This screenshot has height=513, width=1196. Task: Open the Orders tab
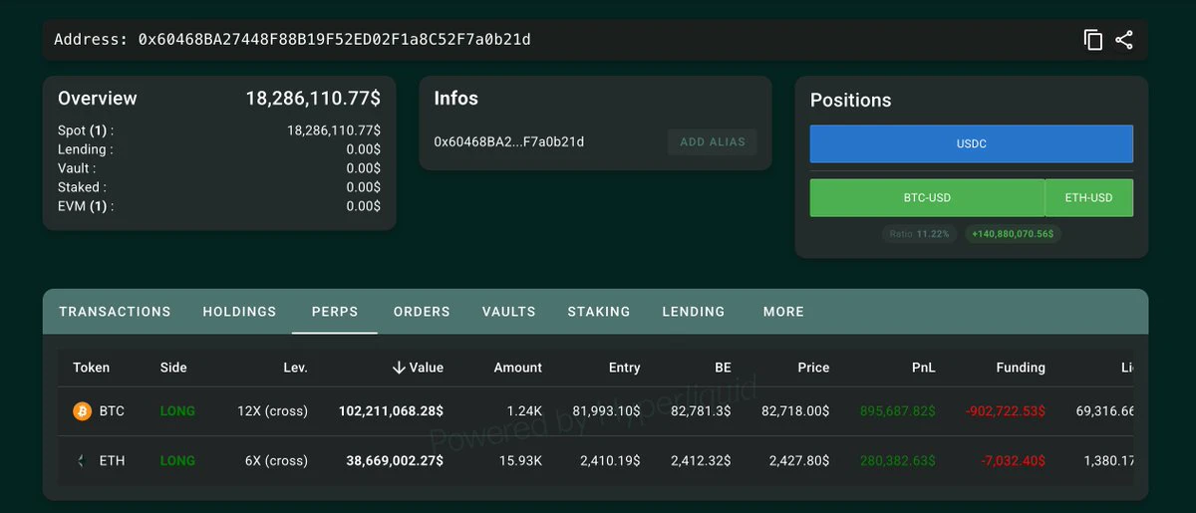coord(422,312)
